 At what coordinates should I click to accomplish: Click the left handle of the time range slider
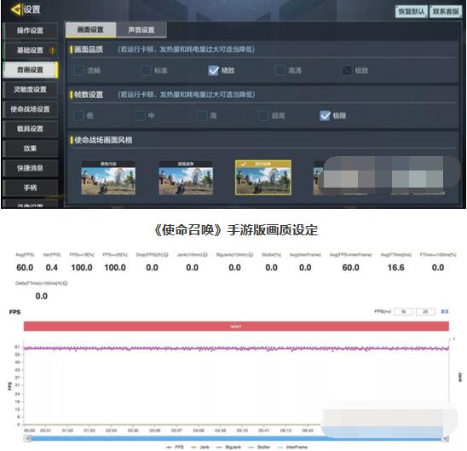[x=28, y=438]
